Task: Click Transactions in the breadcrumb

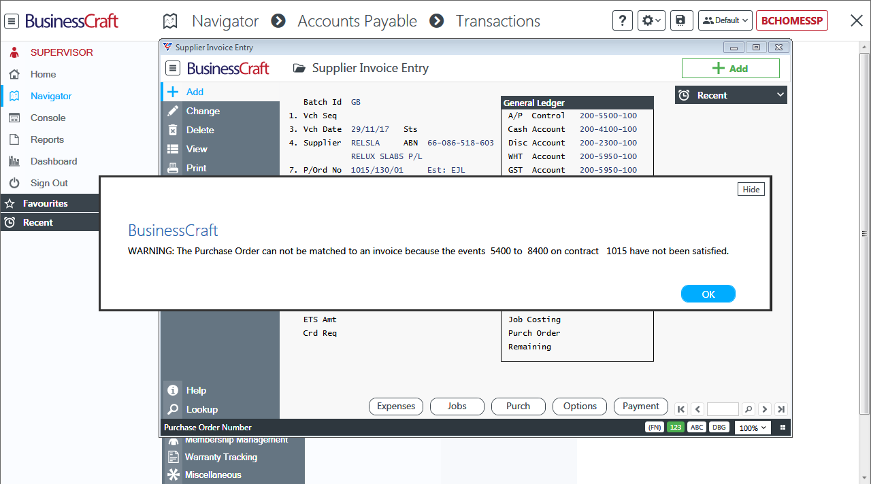Action: tap(498, 21)
